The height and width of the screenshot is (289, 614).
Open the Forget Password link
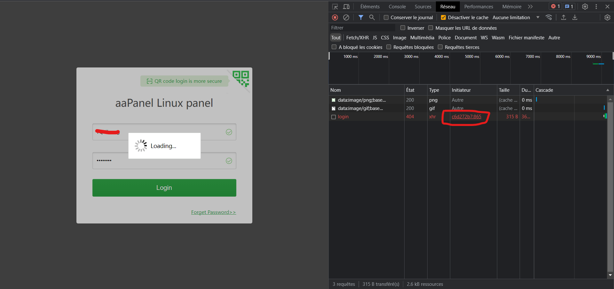213,212
